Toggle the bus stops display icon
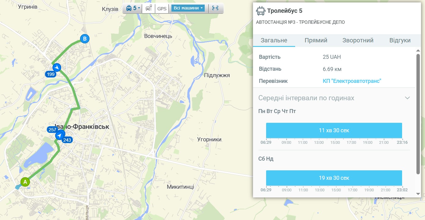Image resolution: width=425 pixels, height=220 pixels. [149, 8]
